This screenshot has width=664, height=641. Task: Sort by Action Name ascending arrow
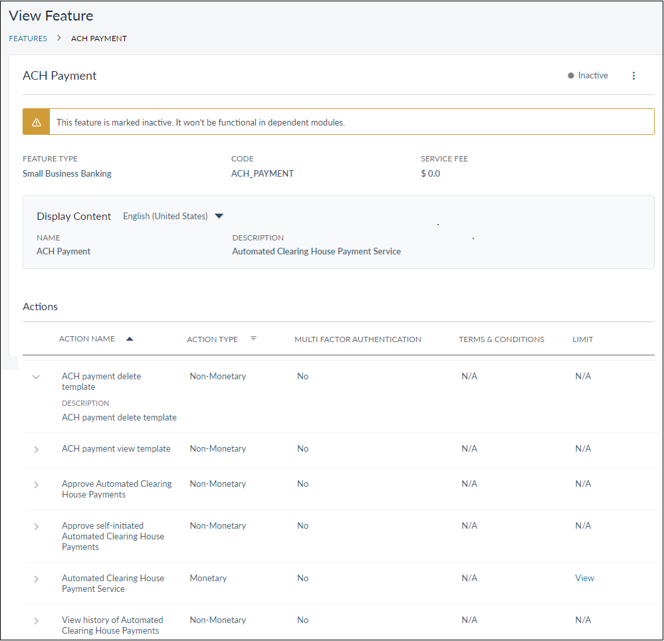[130, 339]
